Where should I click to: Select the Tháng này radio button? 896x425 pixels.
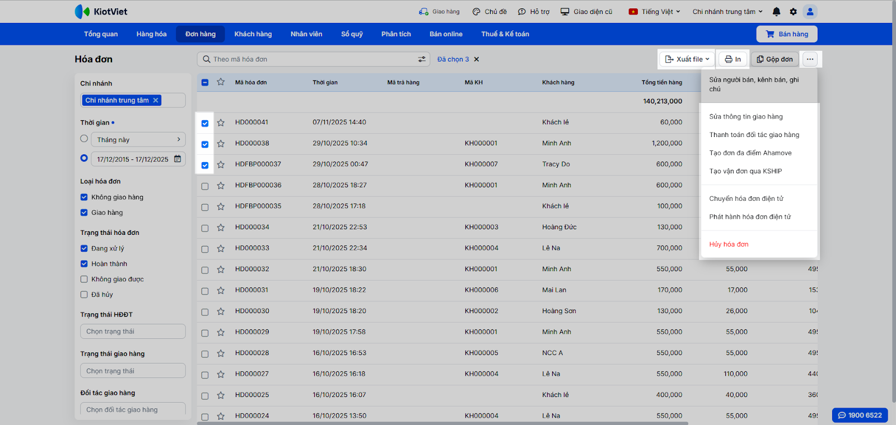pos(84,139)
